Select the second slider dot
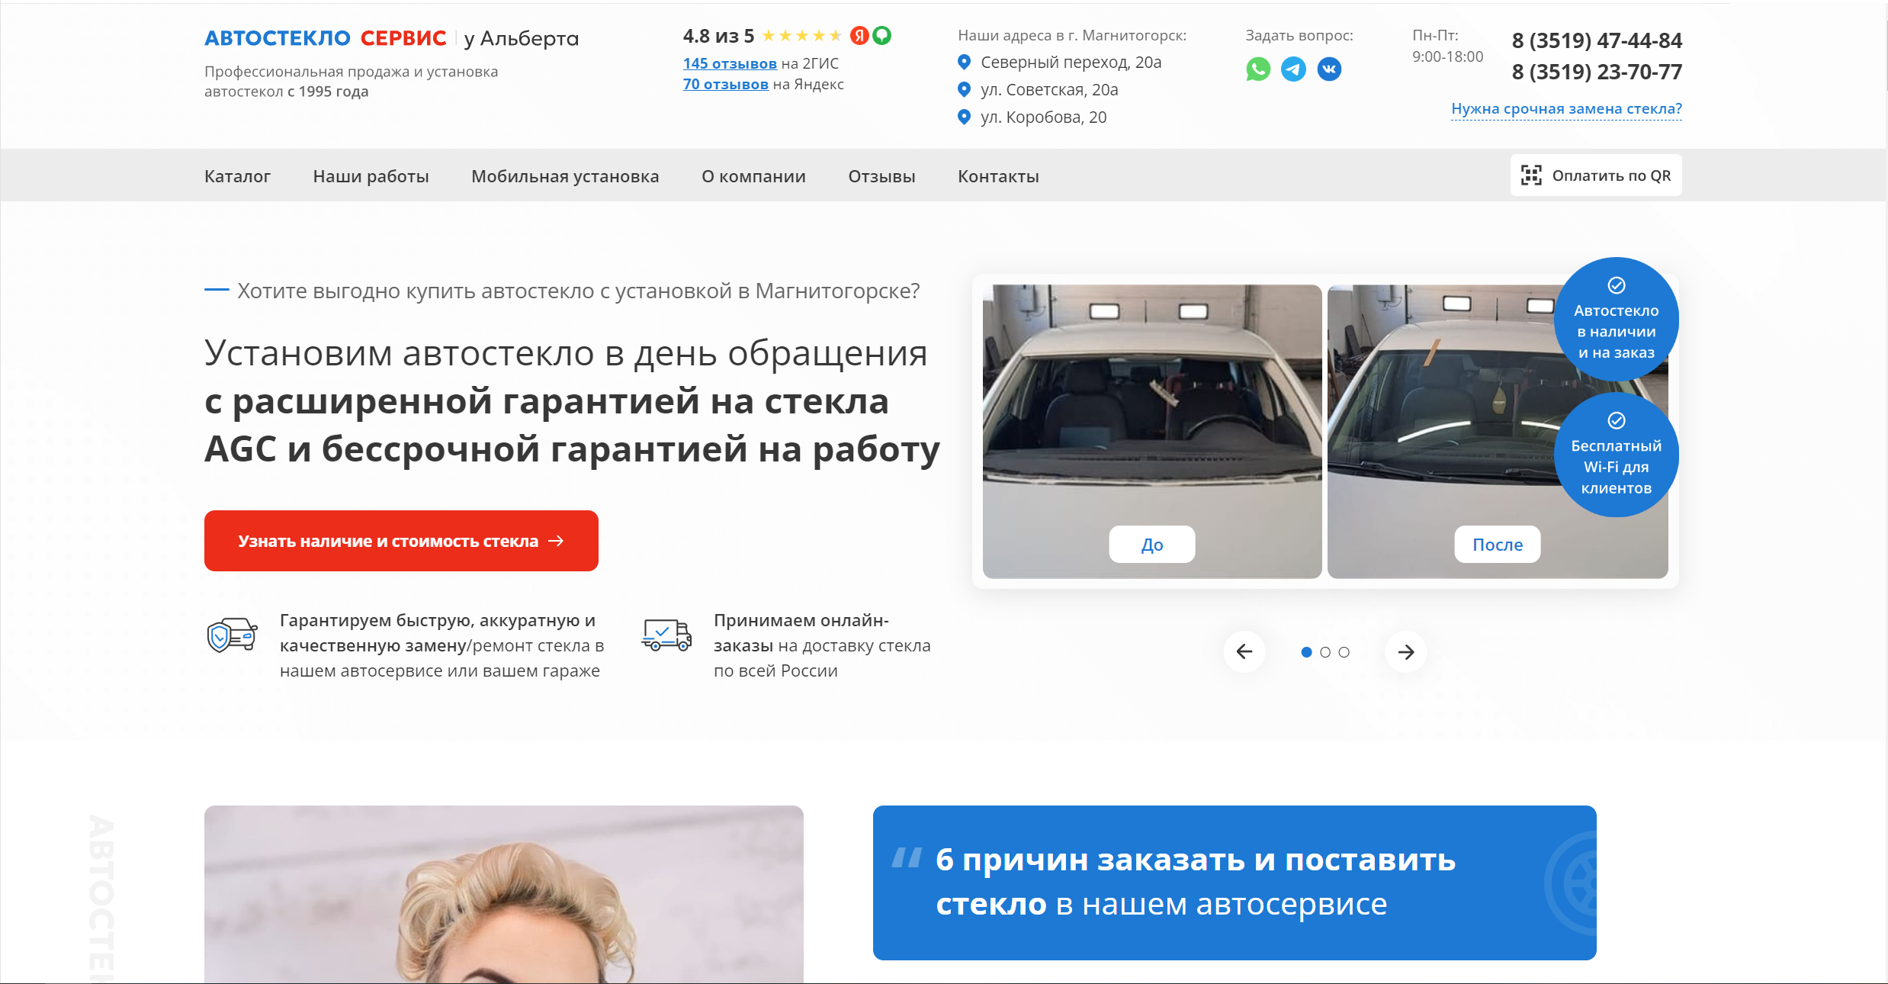The width and height of the screenshot is (1888, 984). pyautogui.click(x=1325, y=652)
